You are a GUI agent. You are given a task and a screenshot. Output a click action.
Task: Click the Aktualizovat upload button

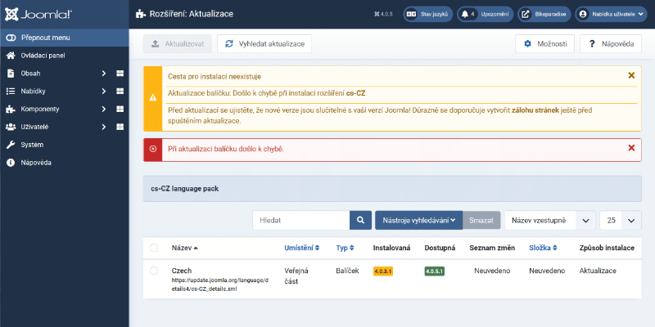pos(178,44)
